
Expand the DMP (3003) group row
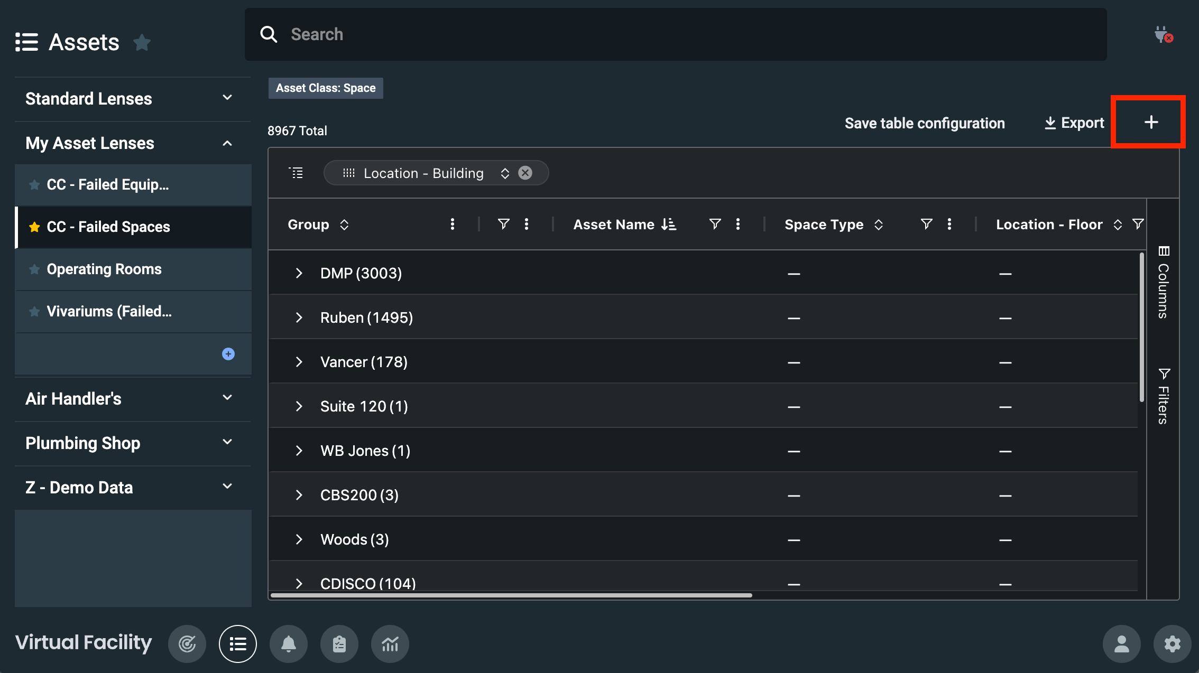click(299, 273)
